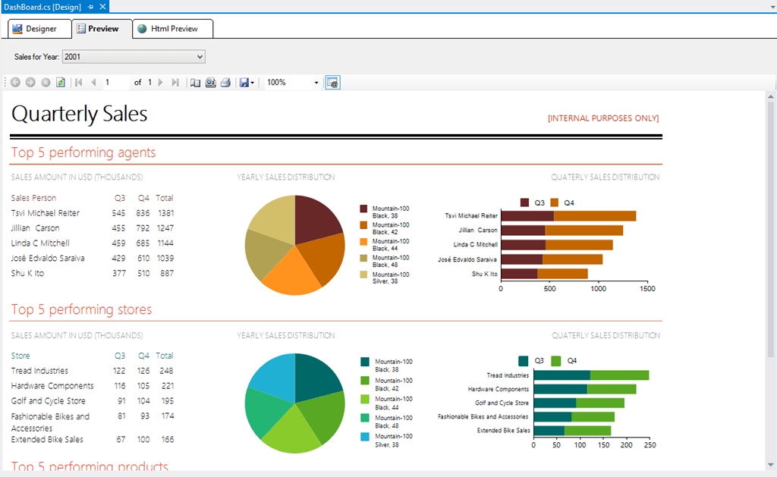Toggle the document map with the book icon
Image resolution: width=777 pixels, height=477 pixels.
click(194, 82)
